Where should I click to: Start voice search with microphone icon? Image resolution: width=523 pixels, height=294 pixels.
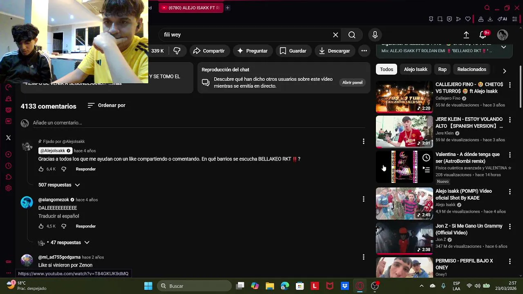(375, 35)
